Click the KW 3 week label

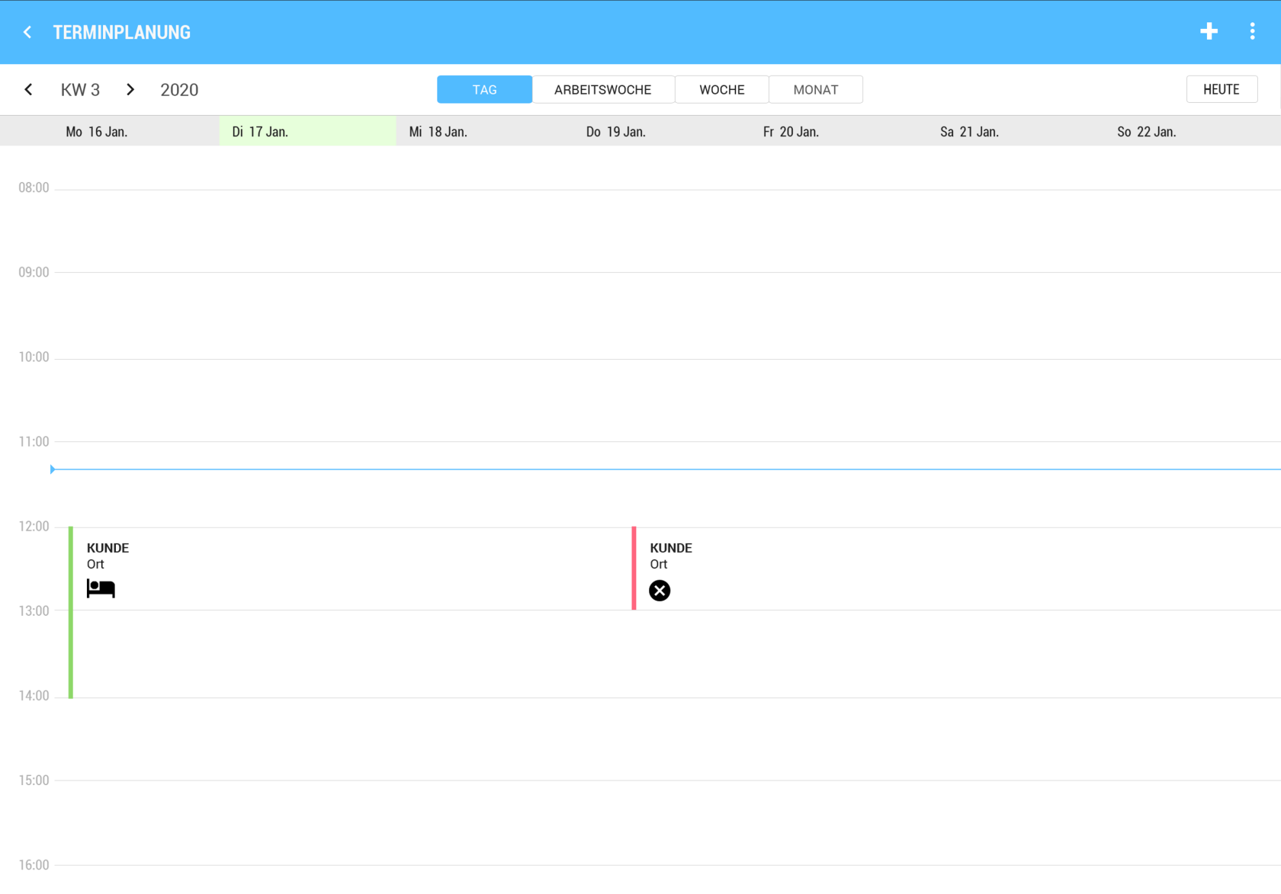[x=80, y=90]
